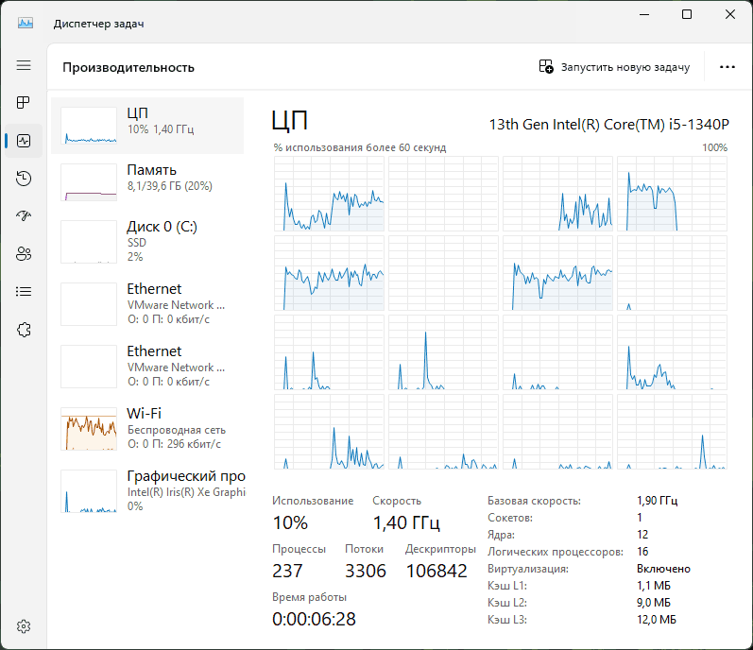Open Task Manager settings gear
The image size is (753, 650).
[24, 626]
